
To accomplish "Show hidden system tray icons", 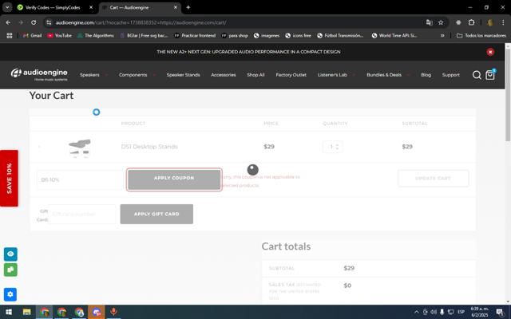I will [416, 312].
